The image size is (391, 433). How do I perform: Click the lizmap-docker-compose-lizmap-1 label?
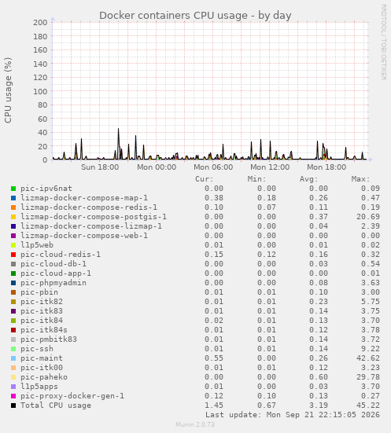tap(91, 226)
